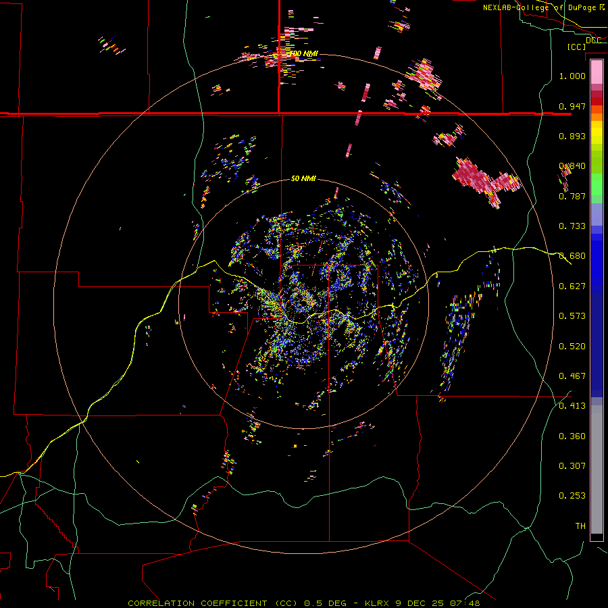Click the [CC] color scale heading
Screen dimensions: 608x608
pos(576,47)
